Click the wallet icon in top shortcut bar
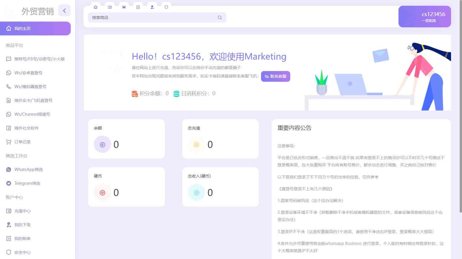This screenshot has width=462, height=259. [110, 7]
